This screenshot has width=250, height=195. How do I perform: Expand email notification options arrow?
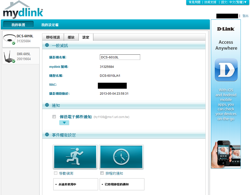64,123
